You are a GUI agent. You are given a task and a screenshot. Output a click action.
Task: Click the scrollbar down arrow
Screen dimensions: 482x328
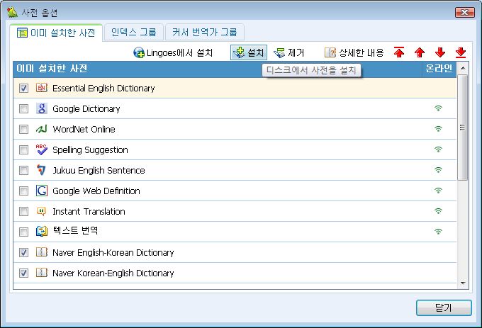463,283
